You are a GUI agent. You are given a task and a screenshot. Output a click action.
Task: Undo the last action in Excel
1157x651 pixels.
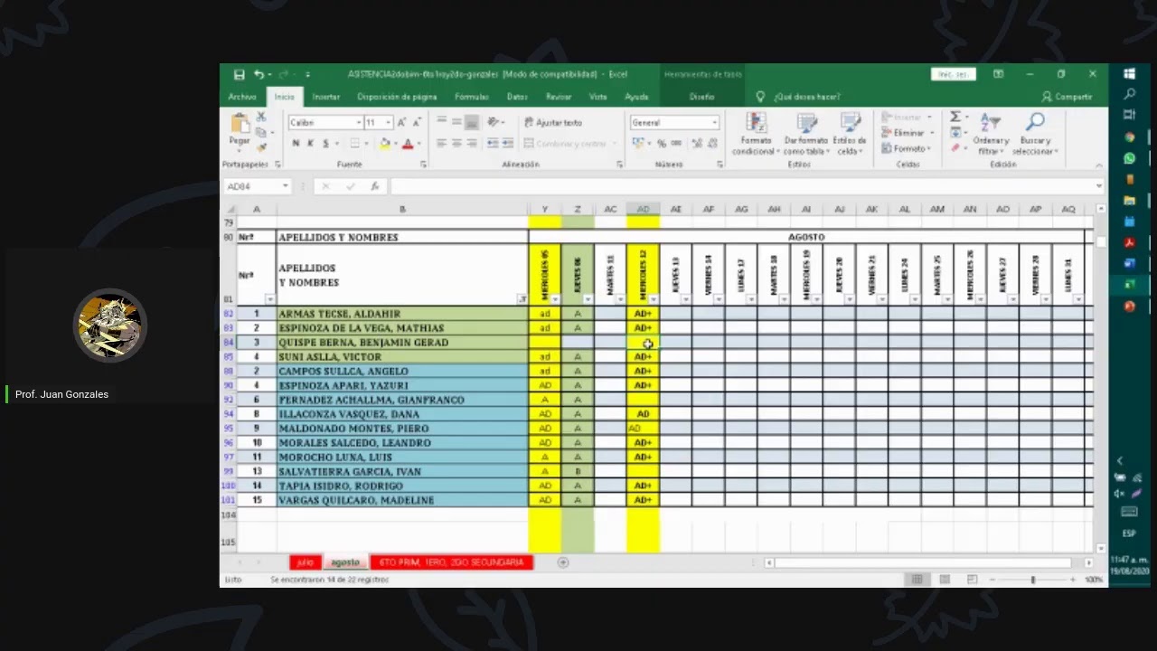259,74
